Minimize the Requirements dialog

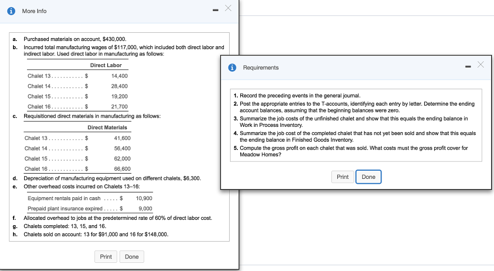(468, 67)
